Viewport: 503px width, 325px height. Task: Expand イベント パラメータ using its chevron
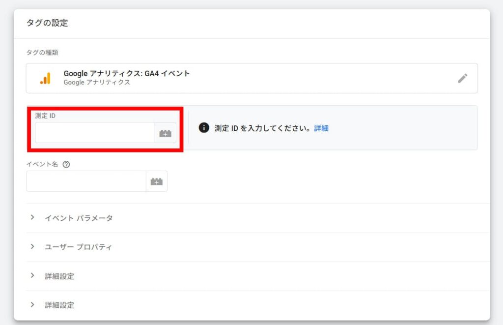[32, 218]
